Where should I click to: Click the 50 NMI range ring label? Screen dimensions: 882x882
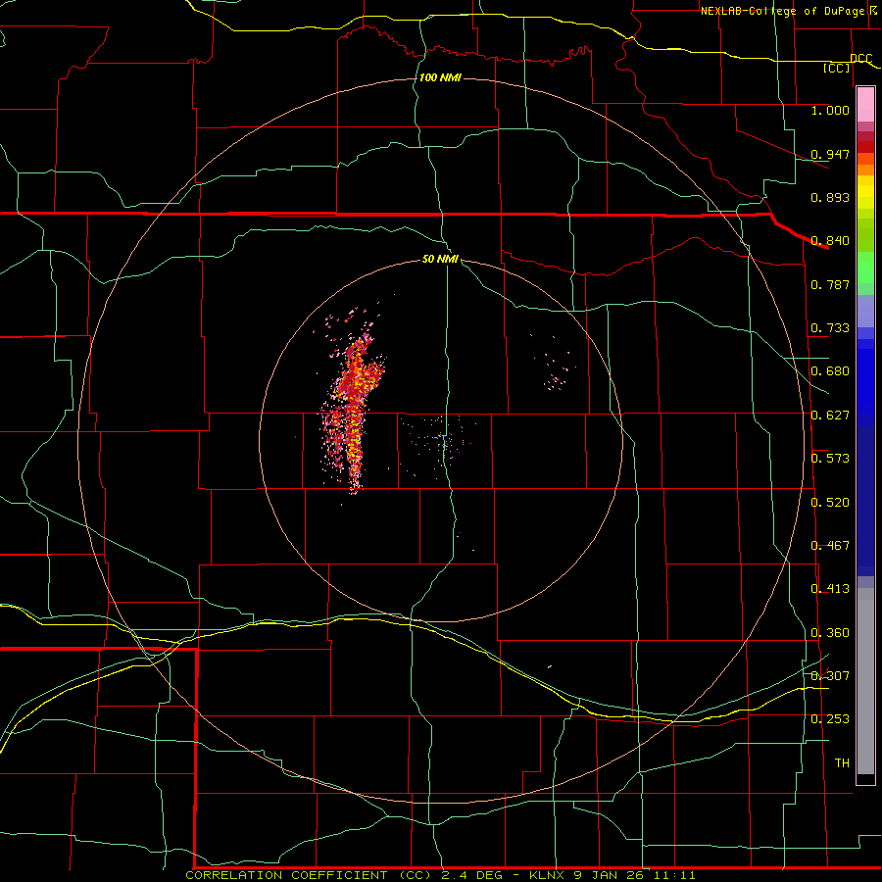[440, 259]
